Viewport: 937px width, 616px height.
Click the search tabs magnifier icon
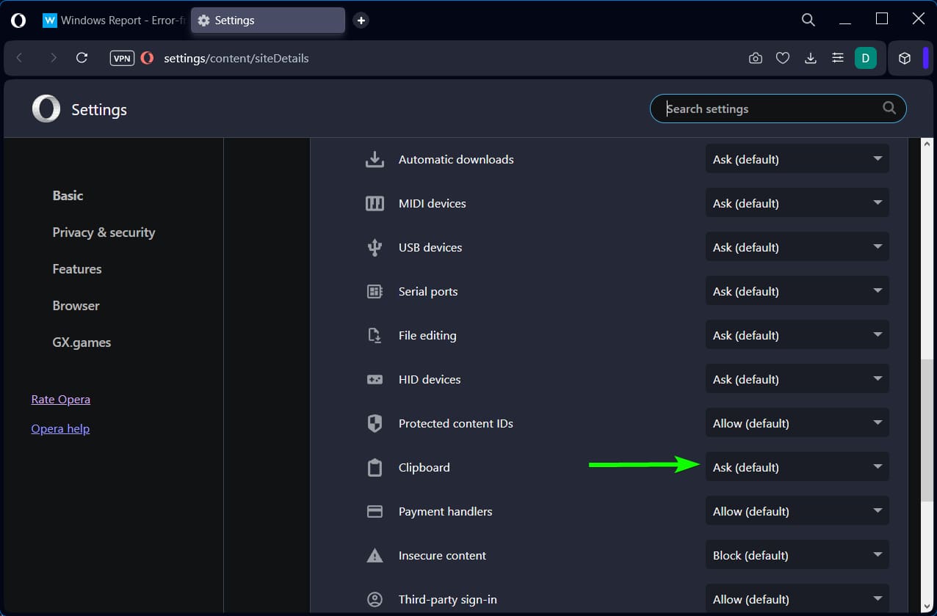pos(808,20)
